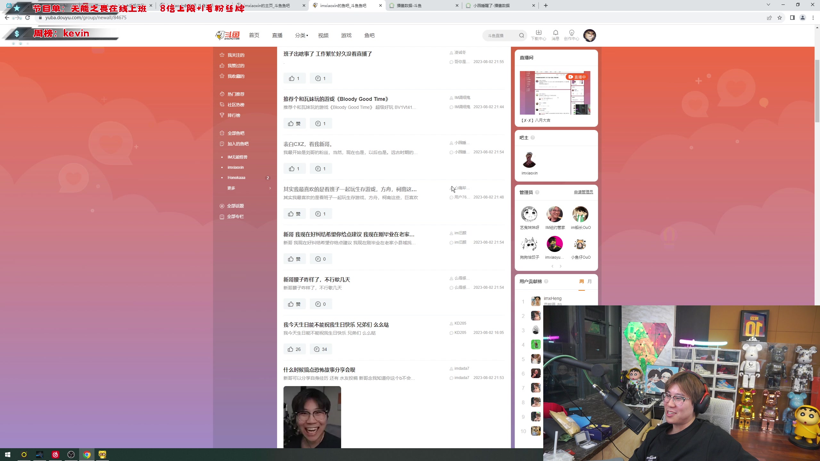Open the 创作中心 lightbulb icon
Screen dimensions: 820x461
(x=571, y=33)
